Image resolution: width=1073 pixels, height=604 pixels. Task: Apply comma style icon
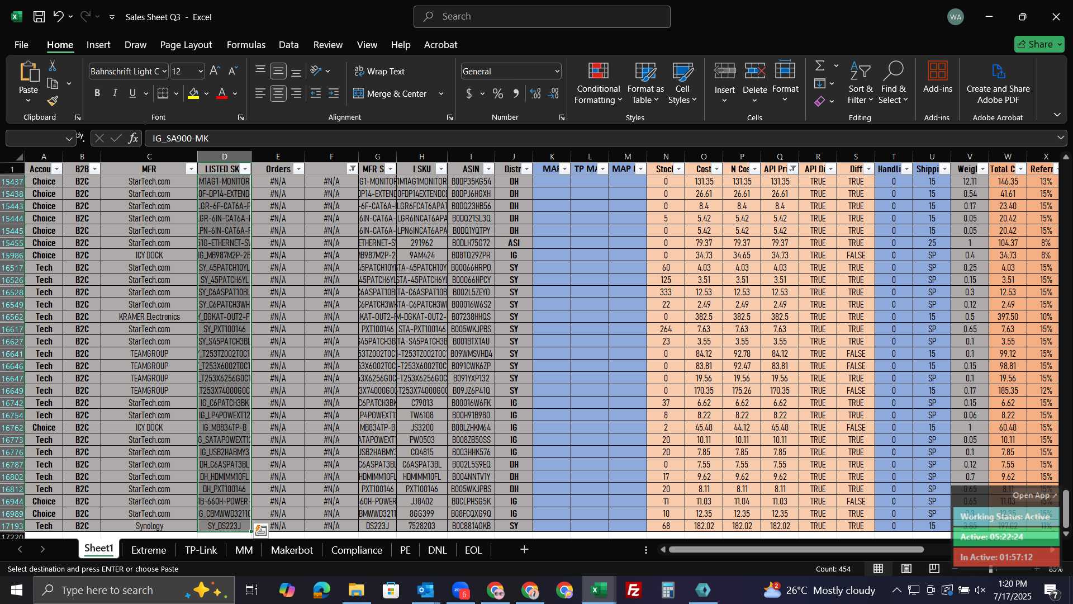[x=516, y=94]
